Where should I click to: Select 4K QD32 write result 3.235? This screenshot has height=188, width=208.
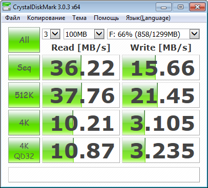[161, 150]
